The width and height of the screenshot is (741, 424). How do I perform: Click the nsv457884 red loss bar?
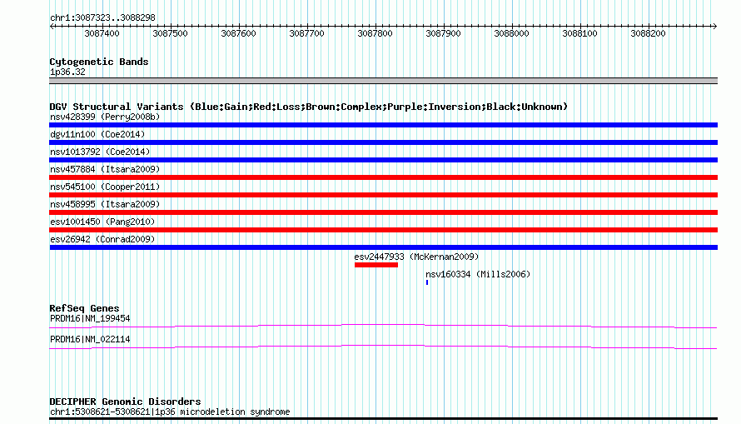(x=383, y=177)
